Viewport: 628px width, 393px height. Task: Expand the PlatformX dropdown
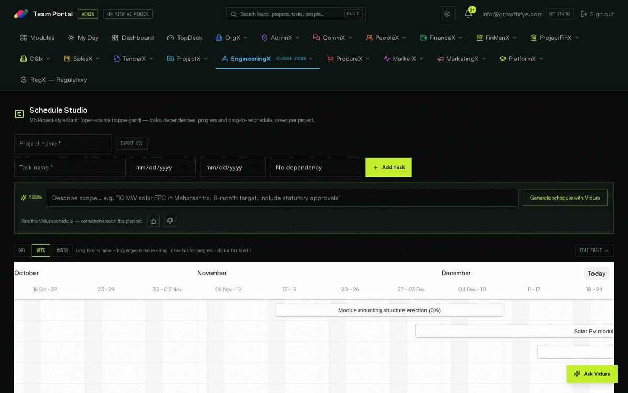click(522, 59)
